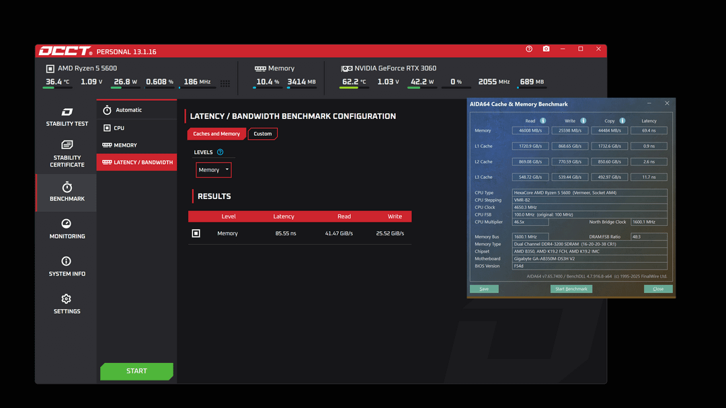Click the Memory module icon in the header

coord(260,69)
